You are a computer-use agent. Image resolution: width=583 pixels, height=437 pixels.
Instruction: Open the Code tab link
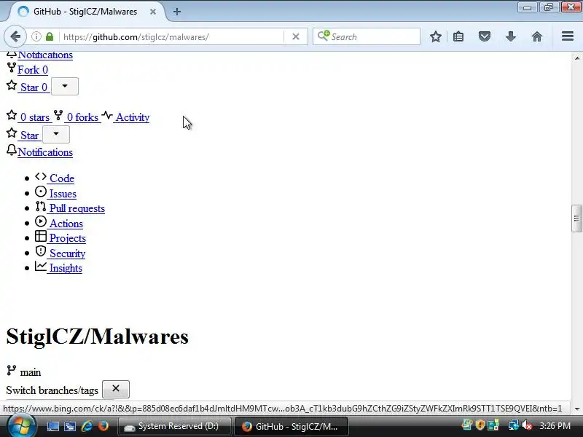pyautogui.click(x=62, y=178)
